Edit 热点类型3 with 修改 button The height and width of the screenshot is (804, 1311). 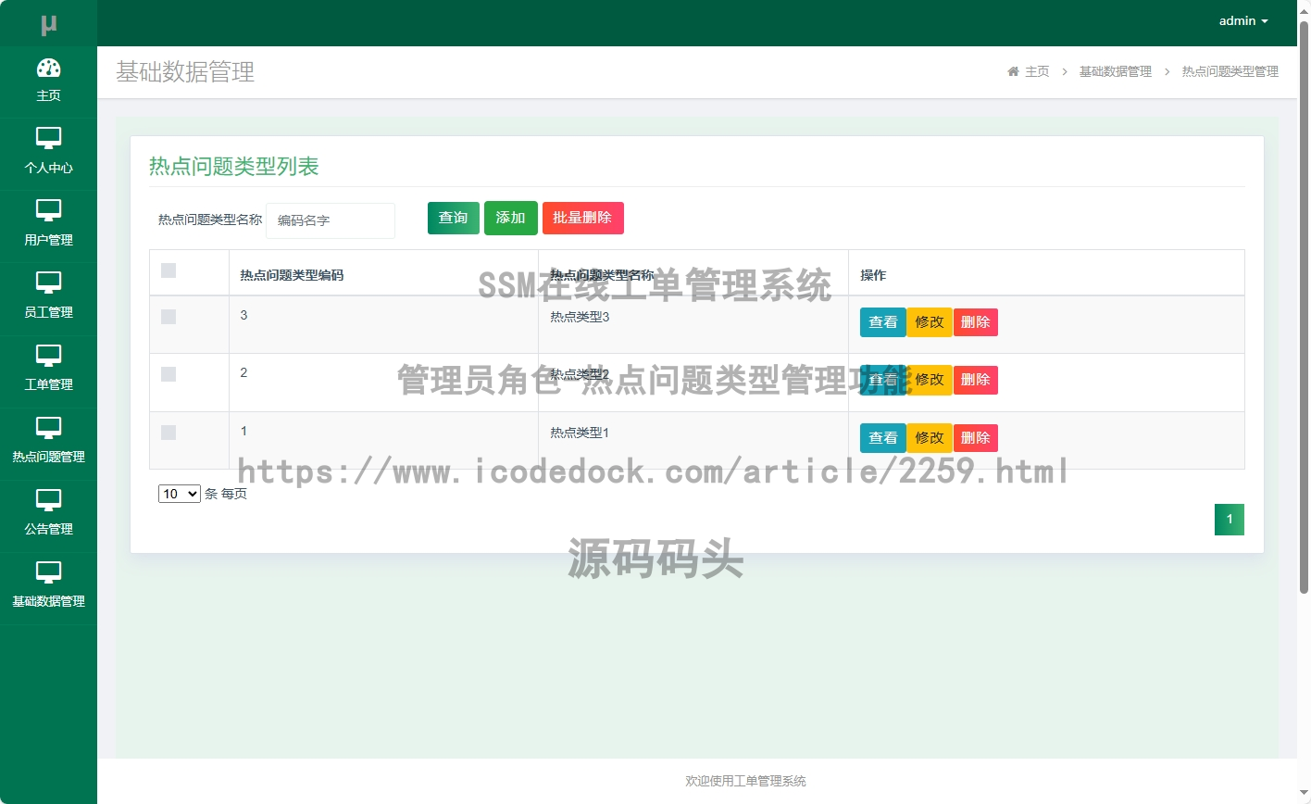coord(930,322)
